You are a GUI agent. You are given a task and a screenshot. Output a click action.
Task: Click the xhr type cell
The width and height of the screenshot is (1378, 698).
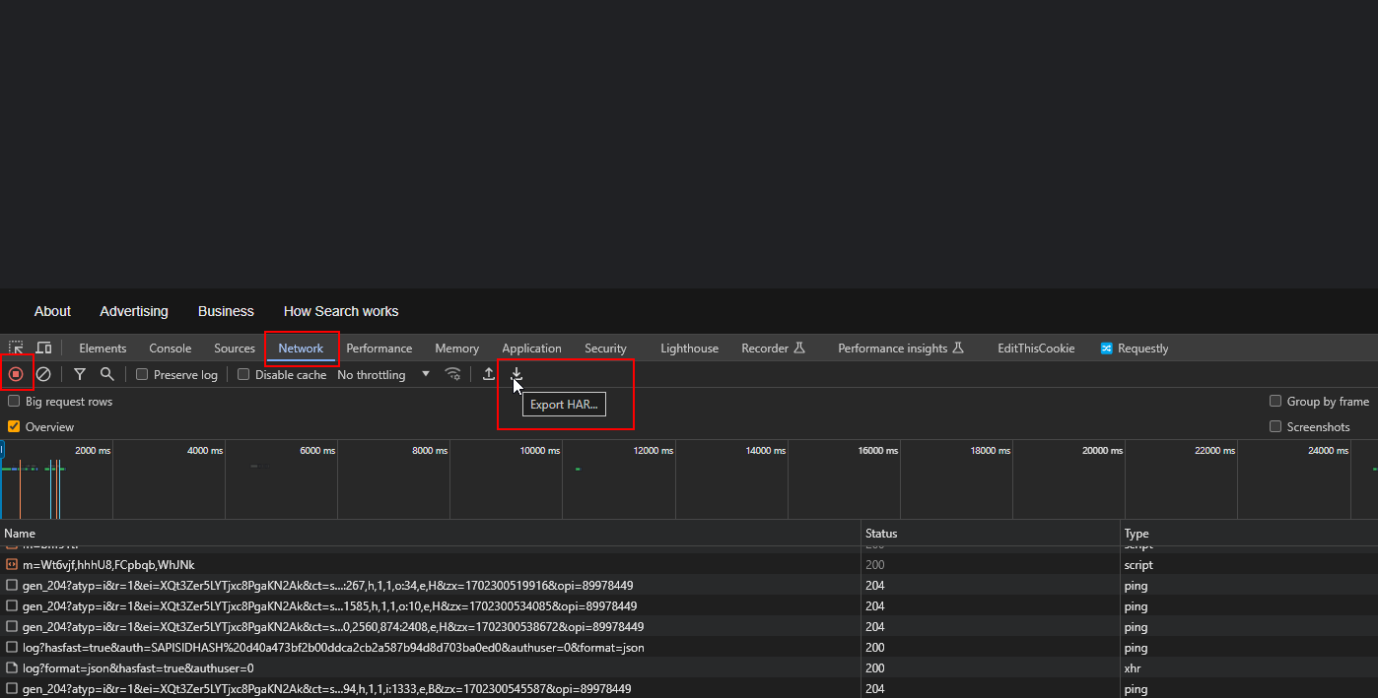click(1132, 668)
